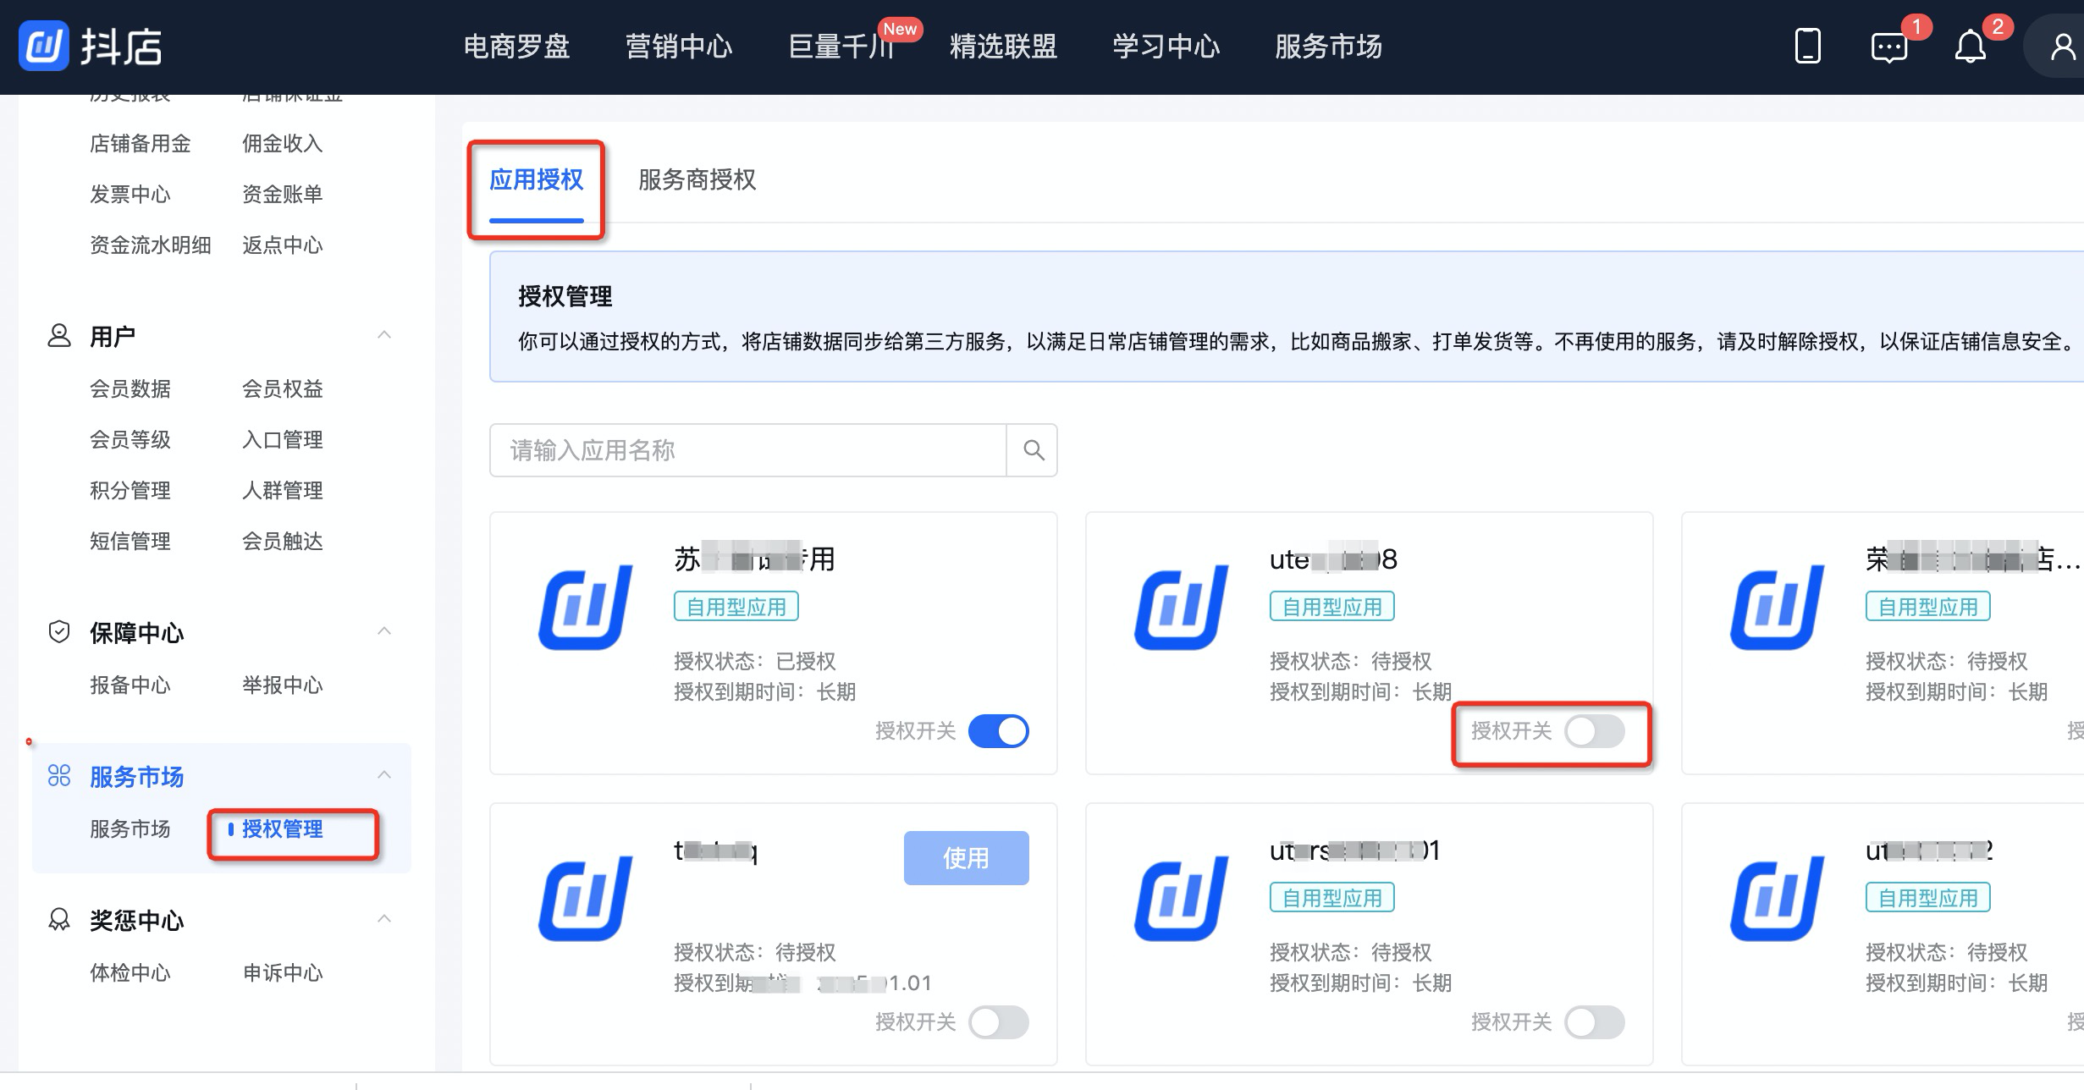
Task: Enable authorization switch for ute…8 app
Action: click(1595, 731)
